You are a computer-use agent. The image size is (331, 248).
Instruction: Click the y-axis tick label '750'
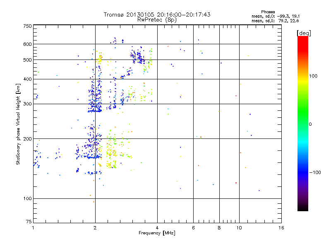(x=28, y=26)
